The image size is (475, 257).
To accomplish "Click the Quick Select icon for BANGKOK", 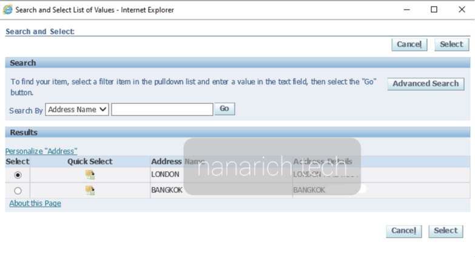I will point(90,190).
